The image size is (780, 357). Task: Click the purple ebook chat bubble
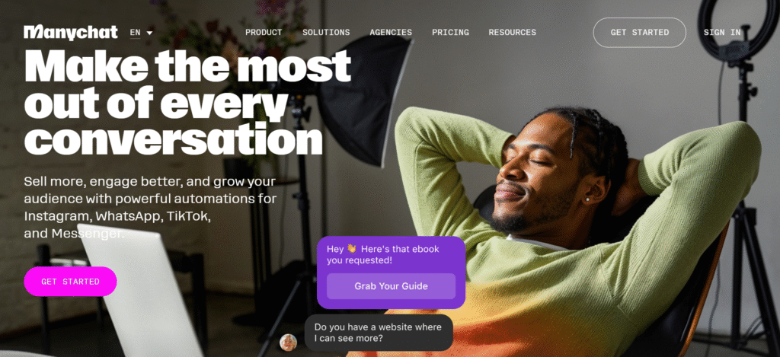[x=391, y=273]
